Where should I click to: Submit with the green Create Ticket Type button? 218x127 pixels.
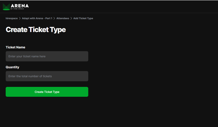tap(47, 92)
